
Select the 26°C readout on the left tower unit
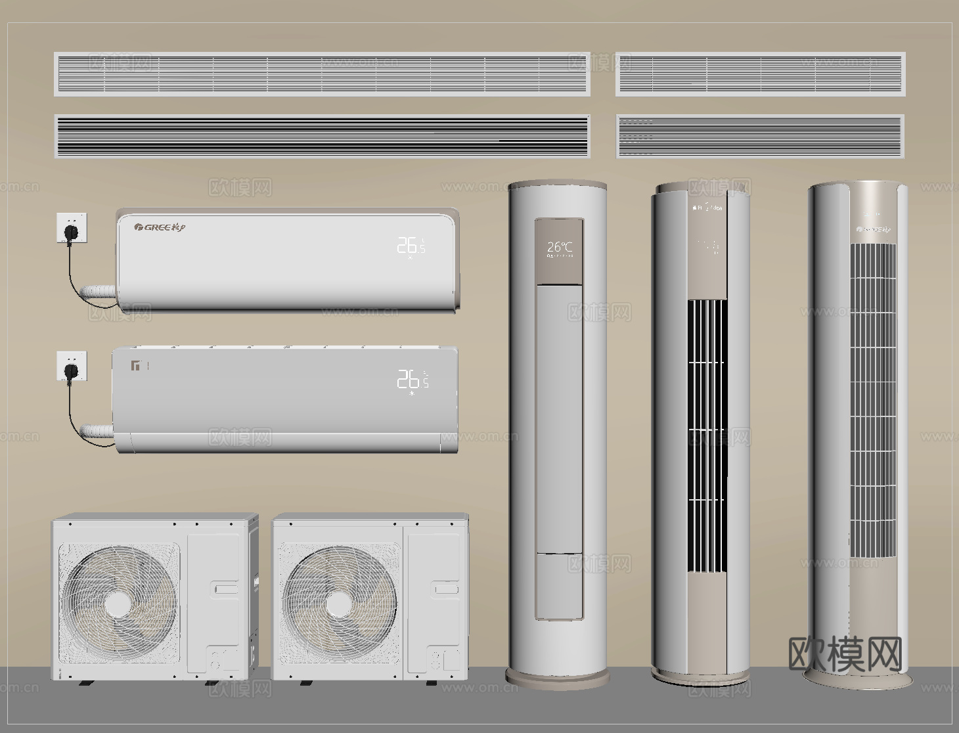click(x=560, y=247)
